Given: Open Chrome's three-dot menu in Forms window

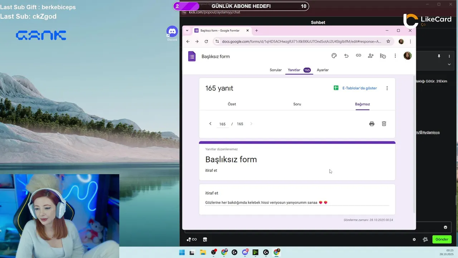Looking at the screenshot, I should coord(410,42).
